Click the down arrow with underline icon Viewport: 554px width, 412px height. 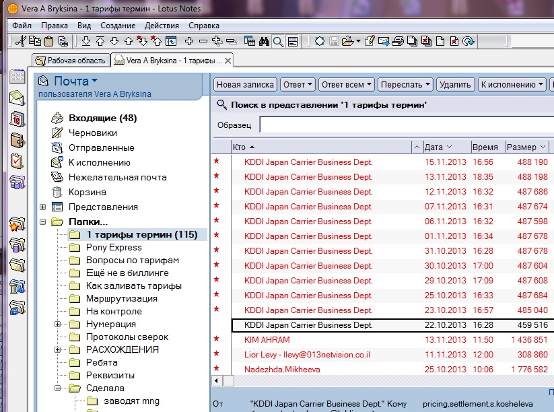point(86,41)
